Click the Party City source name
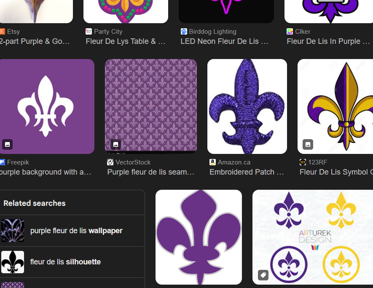Screen dimensions: 373x288 (x=108, y=32)
